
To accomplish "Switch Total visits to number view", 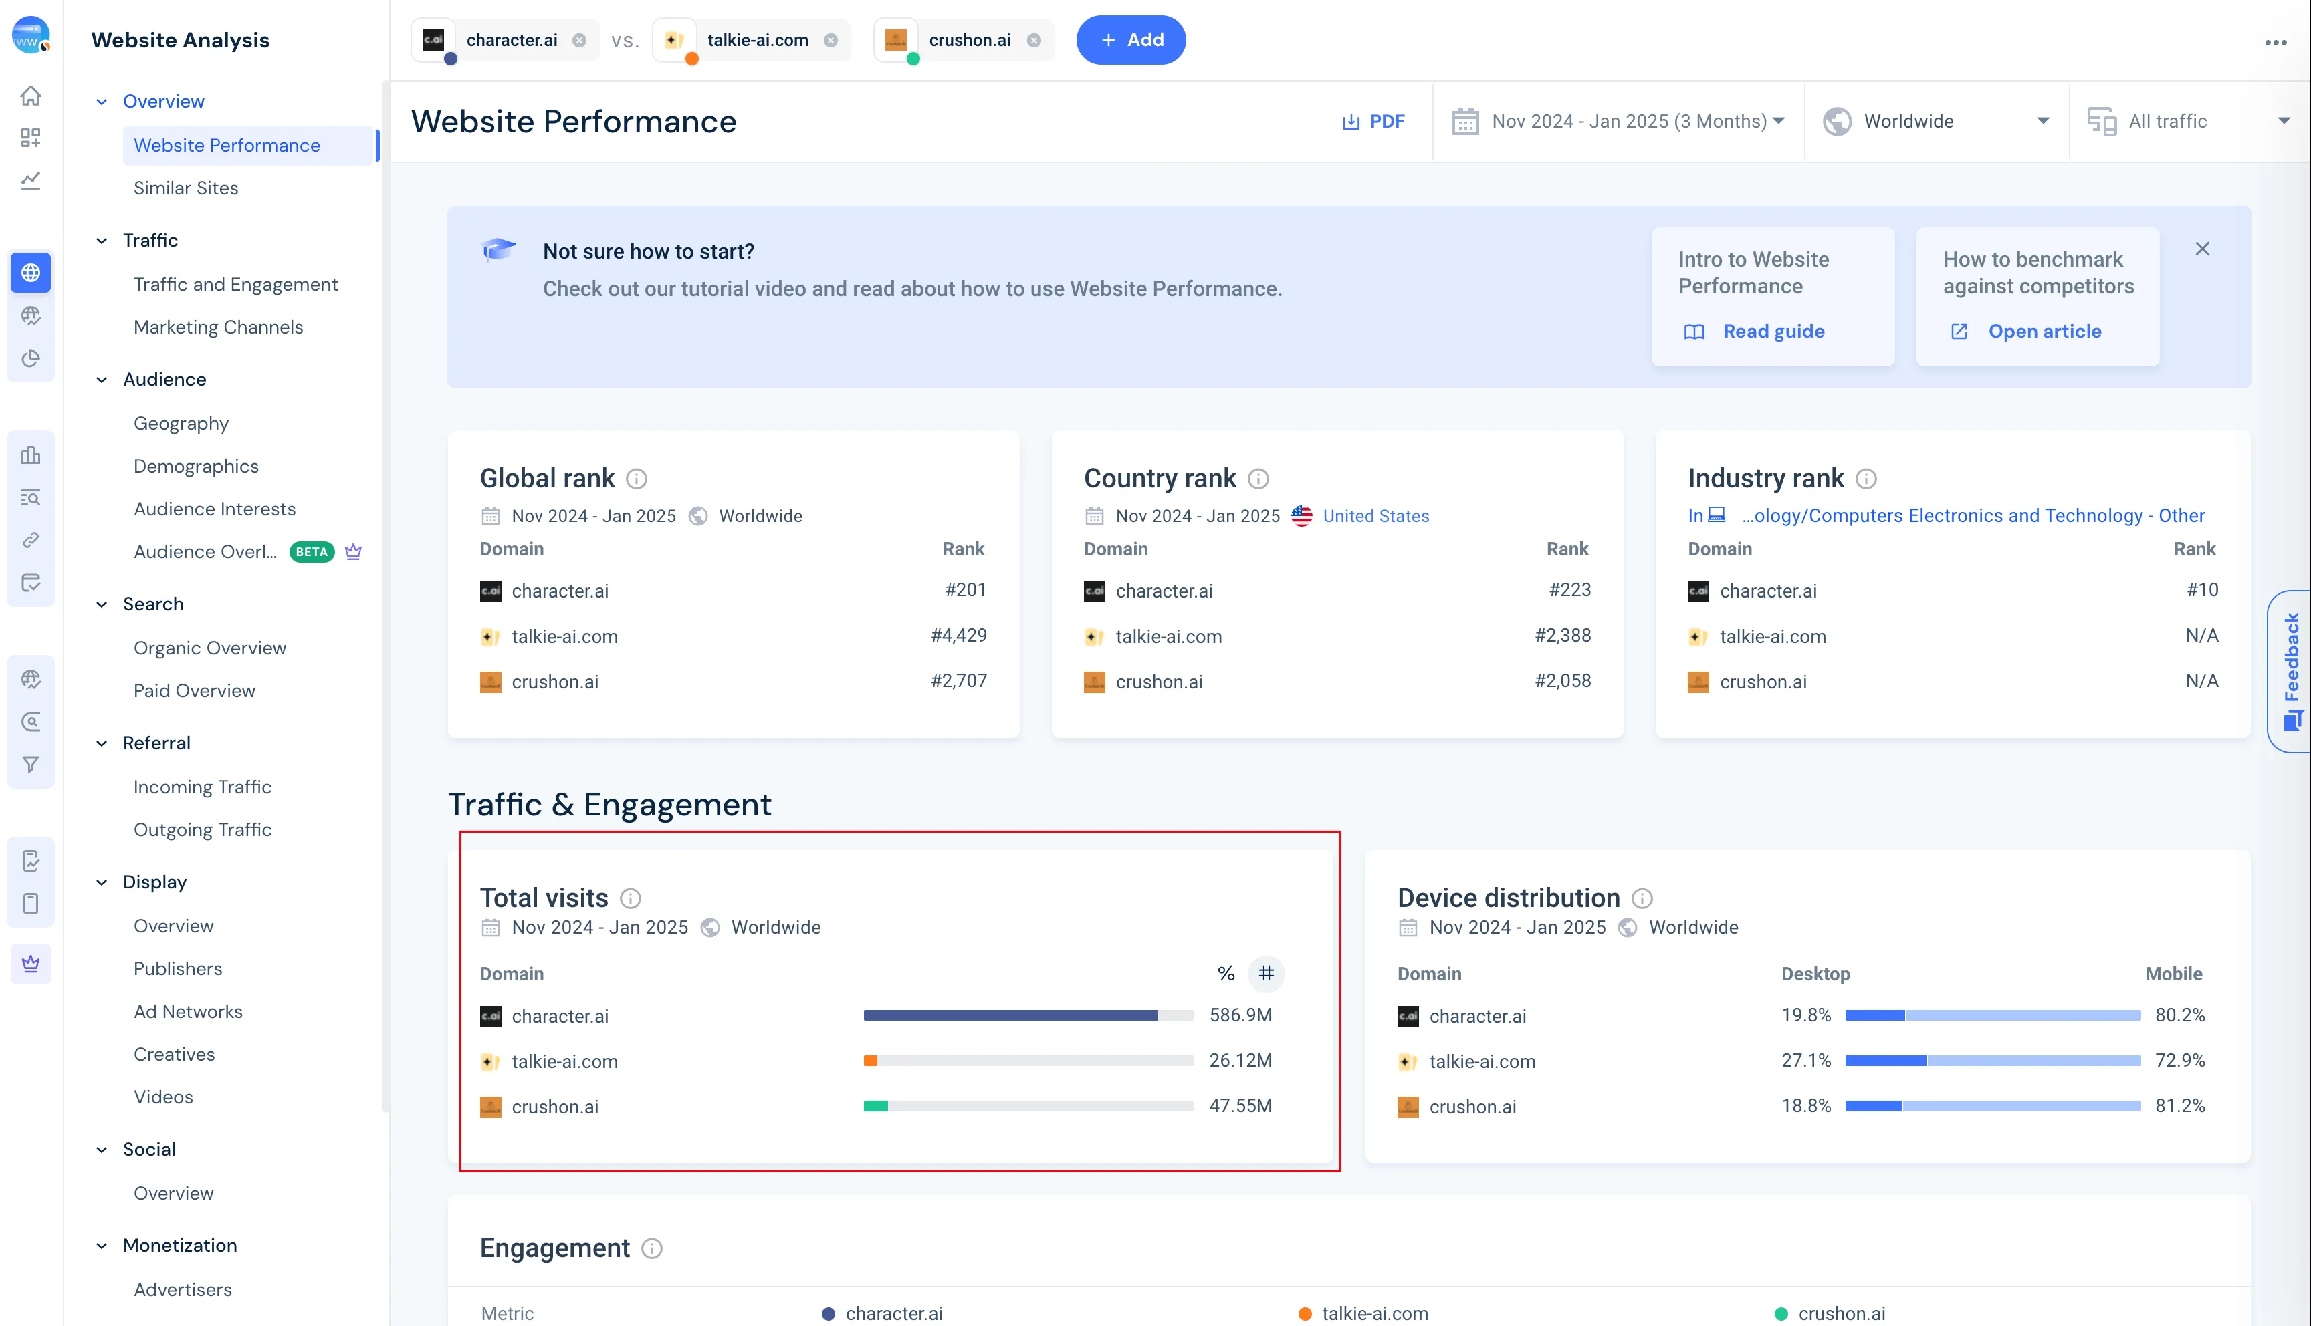I will (x=1267, y=974).
